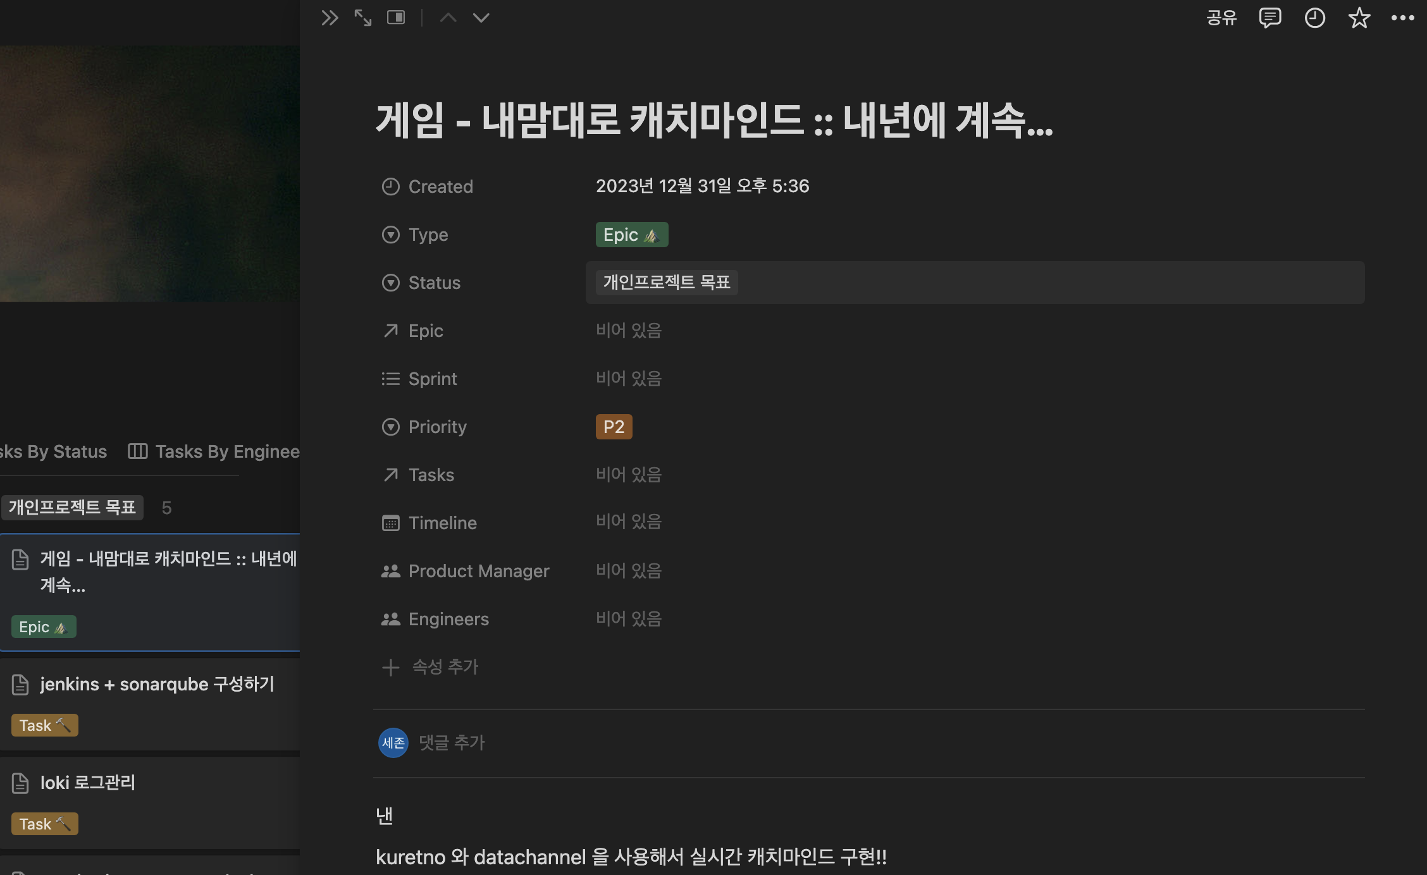Open the P2 priority selector
This screenshot has height=875, width=1427.
point(614,427)
